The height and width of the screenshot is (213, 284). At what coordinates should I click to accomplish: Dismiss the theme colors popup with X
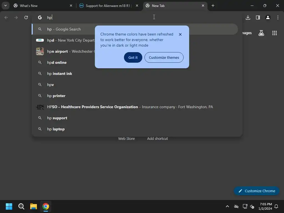coord(180,34)
